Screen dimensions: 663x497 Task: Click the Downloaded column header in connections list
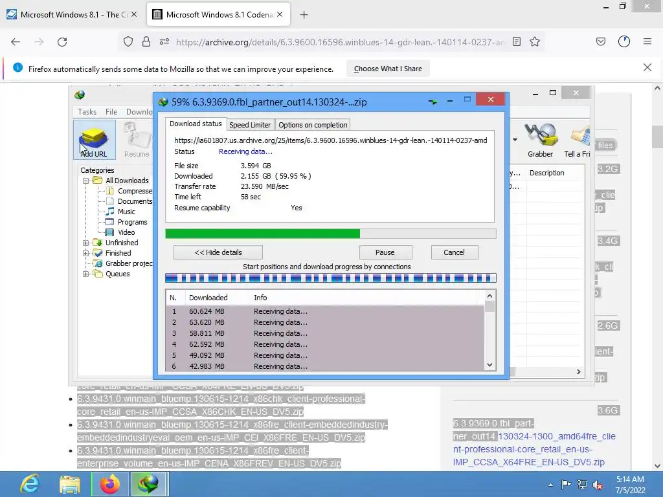pyautogui.click(x=208, y=298)
